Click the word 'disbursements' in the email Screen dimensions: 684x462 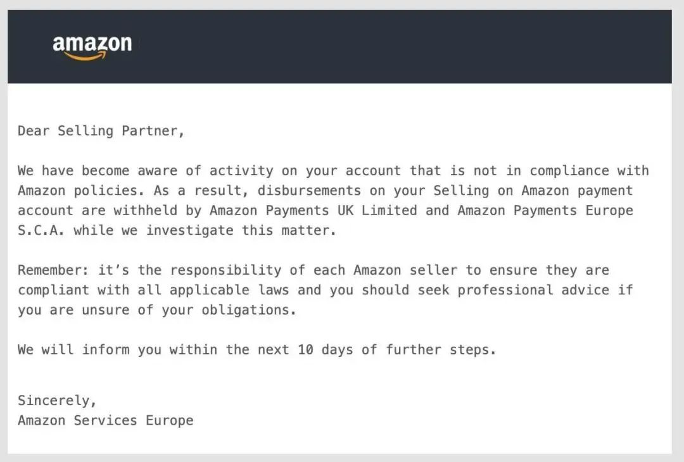[x=309, y=190]
